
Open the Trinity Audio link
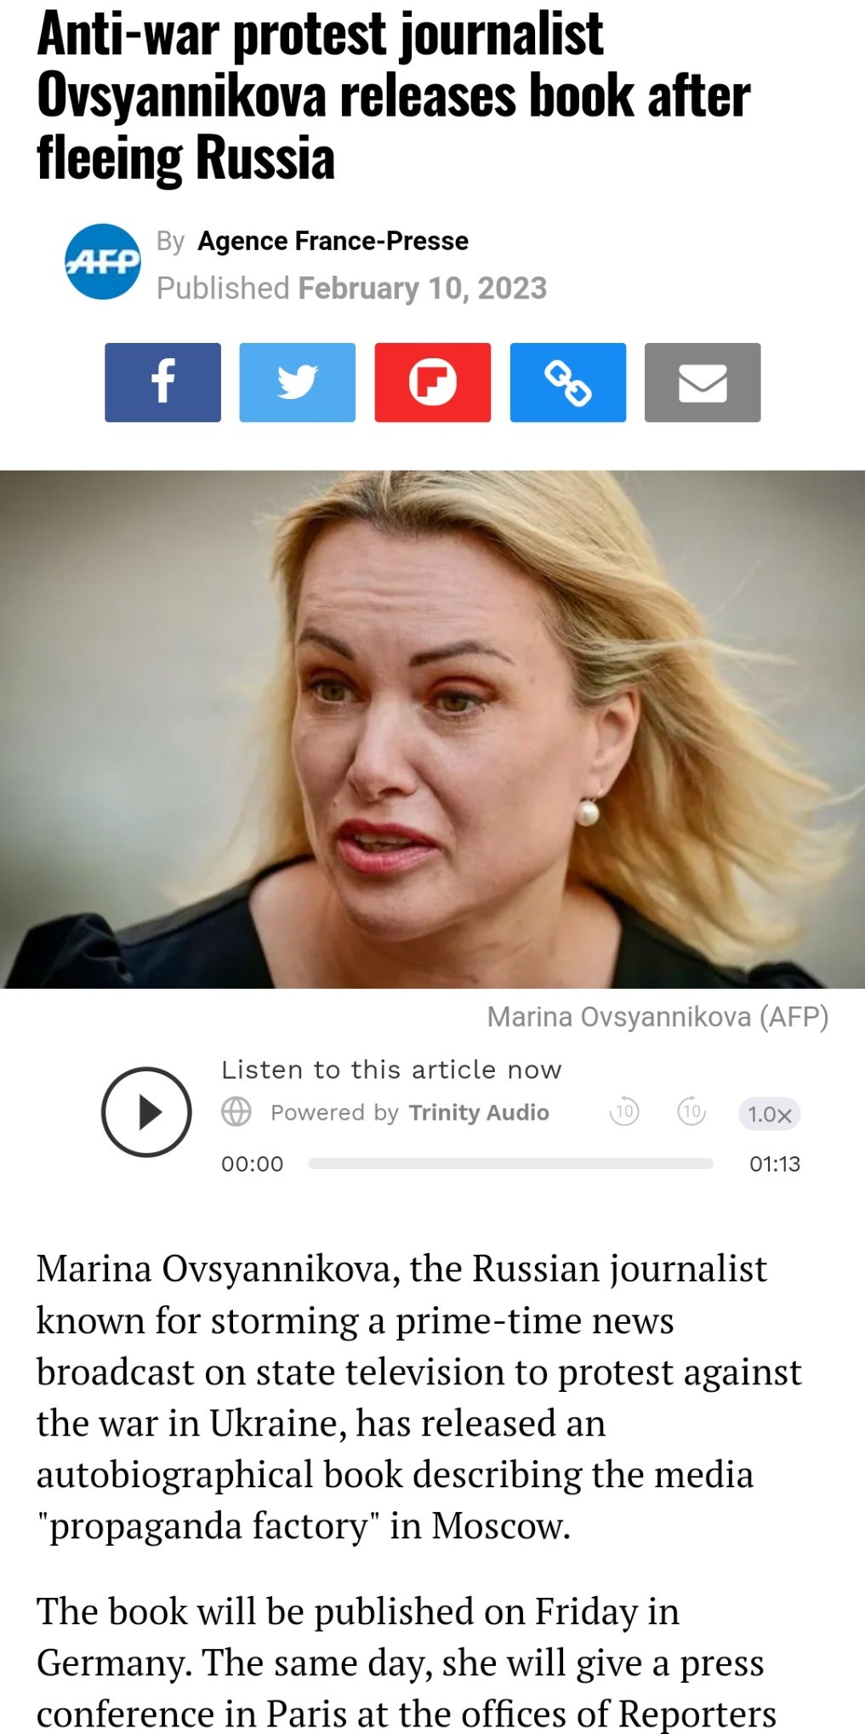[479, 1112]
